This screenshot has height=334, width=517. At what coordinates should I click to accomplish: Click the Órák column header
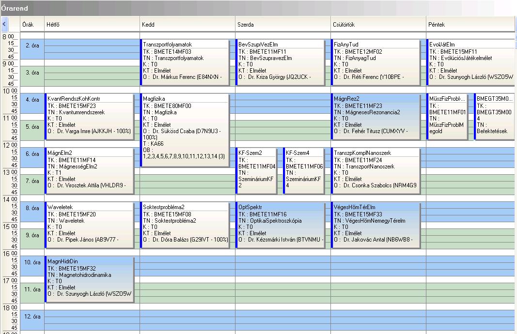(32, 24)
